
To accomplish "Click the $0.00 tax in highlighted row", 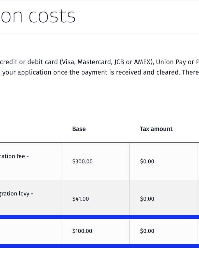I will tap(147, 231).
